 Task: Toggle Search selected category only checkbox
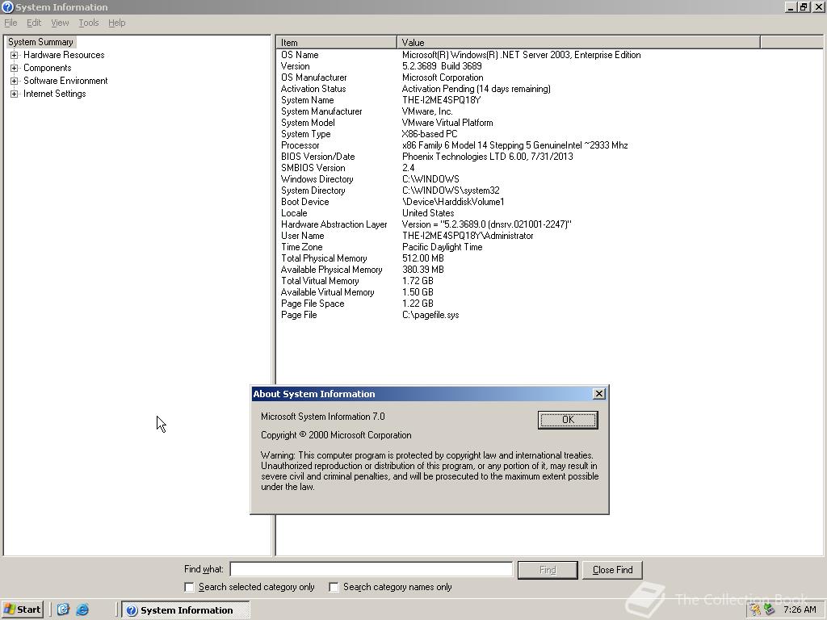click(x=189, y=587)
